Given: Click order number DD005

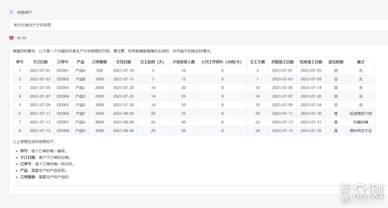Looking at the screenshot, I should pyautogui.click(x=63, y=105).
